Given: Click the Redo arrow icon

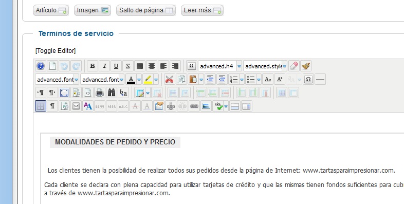Looking at the screenshot, I should [x=76, y=66].
